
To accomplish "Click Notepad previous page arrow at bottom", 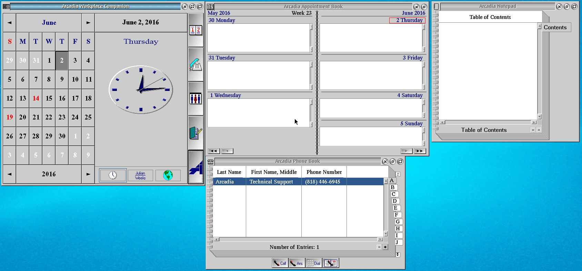I will (533, 130).
